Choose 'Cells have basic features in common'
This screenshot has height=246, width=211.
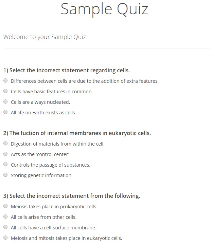pyautogui.click(x=5, y=91)
